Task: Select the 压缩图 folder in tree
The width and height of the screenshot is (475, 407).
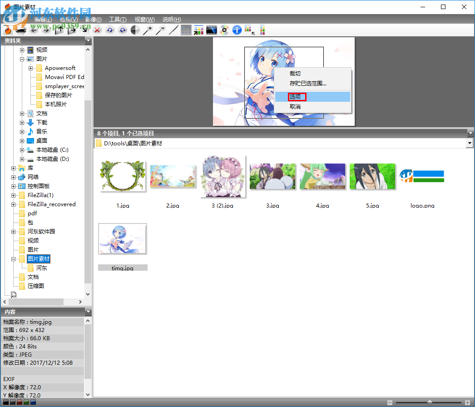Action: pyautogui.click(x=36, y=286)
